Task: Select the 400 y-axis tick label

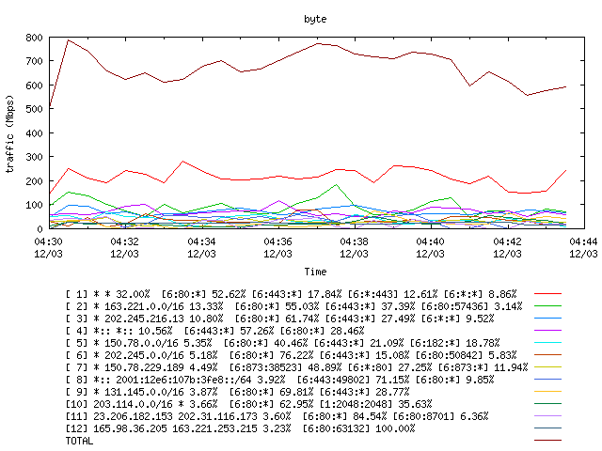Action: coord(34,133)
